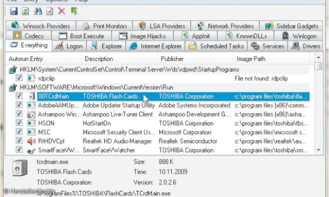This screenshot has width=329, height=197.
Task: Click the green Jump To arrow icon
Action: pyautogui.click(x=74, y=11)
